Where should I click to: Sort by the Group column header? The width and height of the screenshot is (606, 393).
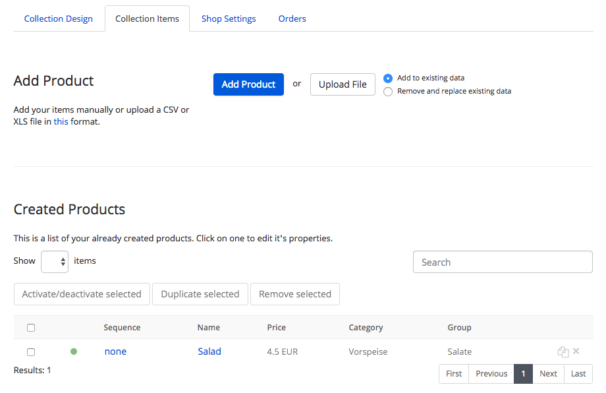click(459, 328)
